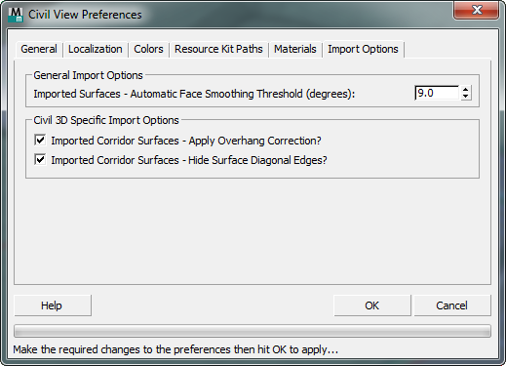
Task: Select the Colors tab
Action: tap(148, 49)
